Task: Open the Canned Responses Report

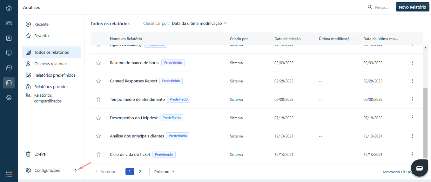Action: (x=133, y=81)
